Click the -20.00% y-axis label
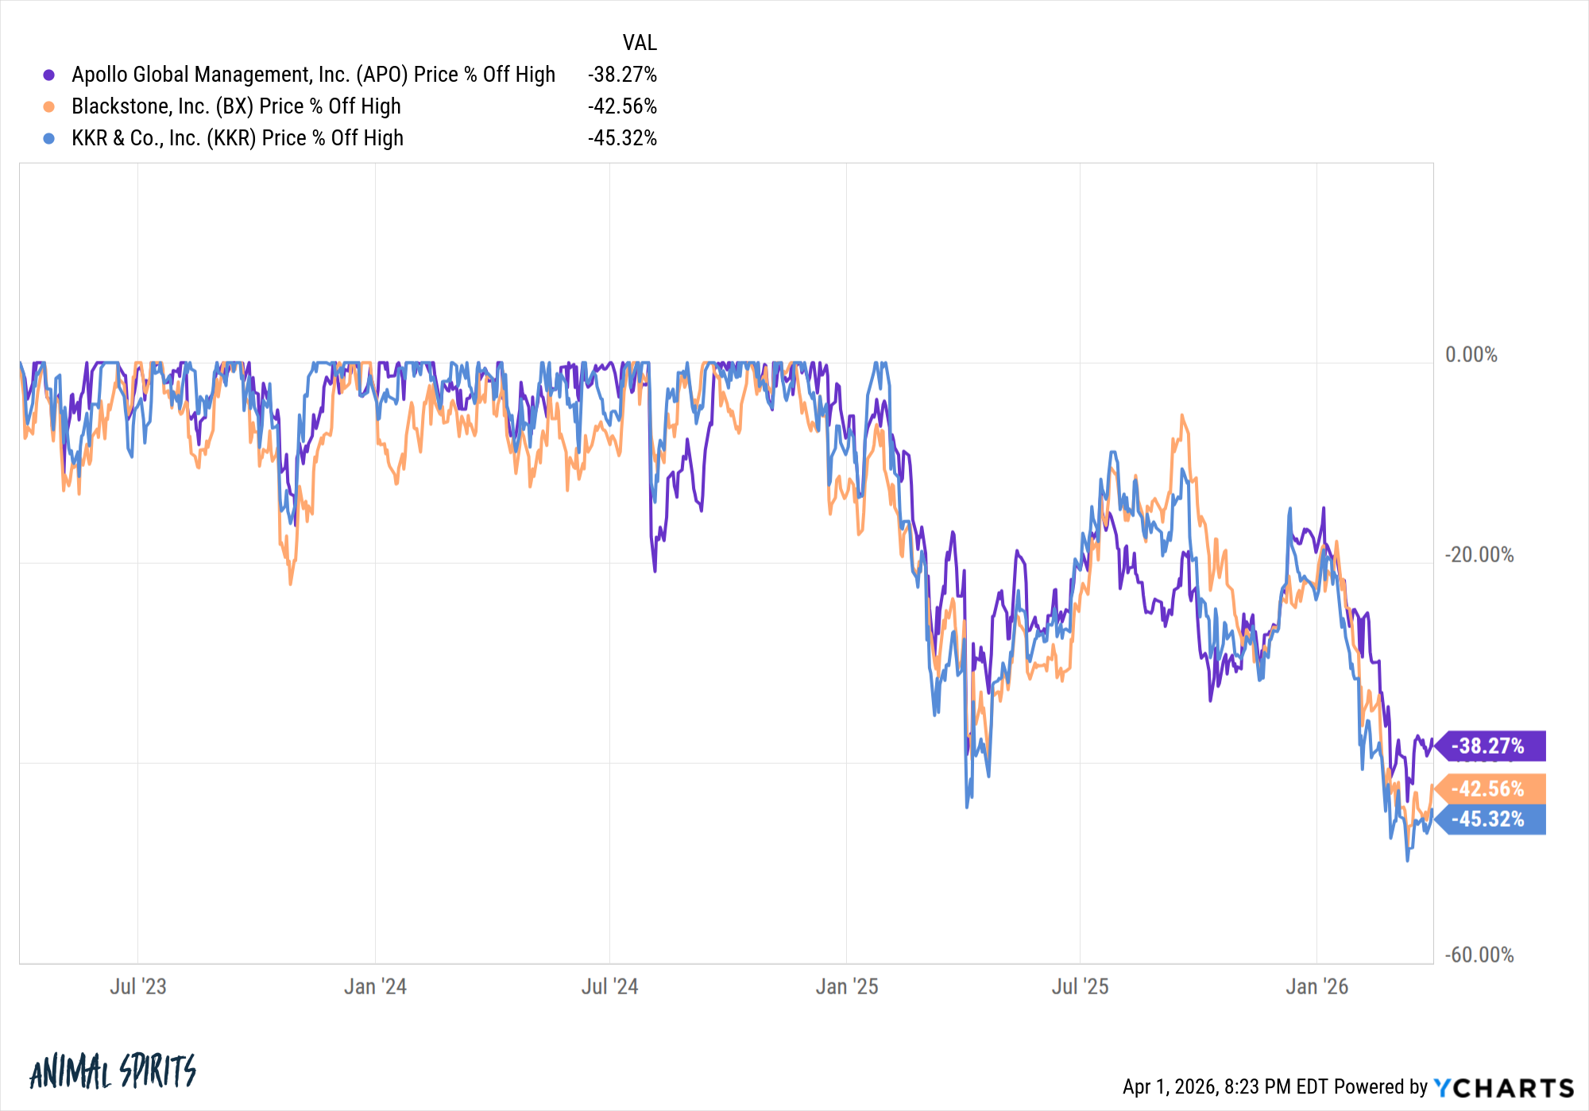 point(1479,555)
